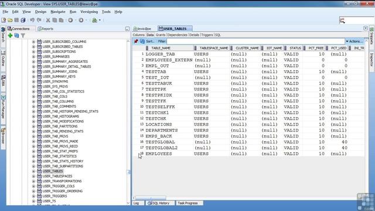The image size is (375, 211).
Task: Select the lewis@pe worksheet tab
Action: coord(142,29)
